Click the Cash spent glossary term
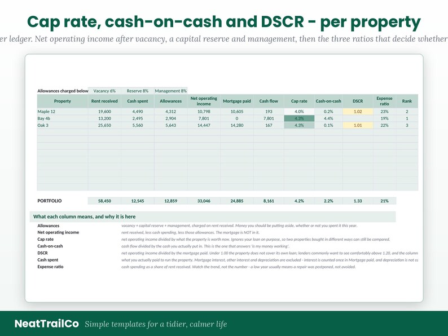Image resolution: width=448 pixels, height=336 pixels. point(48,260)
